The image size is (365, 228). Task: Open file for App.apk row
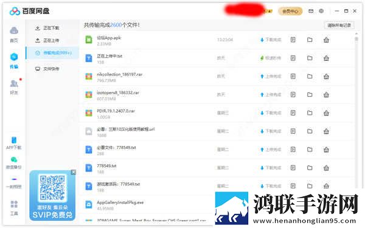[x=293, y=40]
